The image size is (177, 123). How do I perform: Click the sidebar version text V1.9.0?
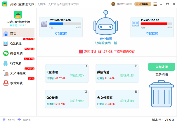coord(18,25)
